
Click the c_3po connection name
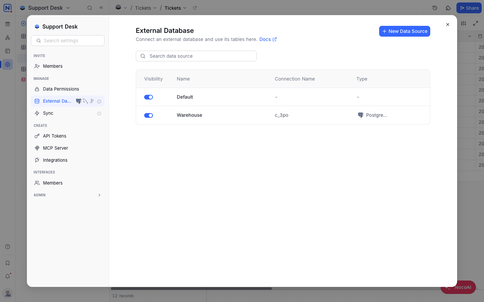tap(282, 115)
